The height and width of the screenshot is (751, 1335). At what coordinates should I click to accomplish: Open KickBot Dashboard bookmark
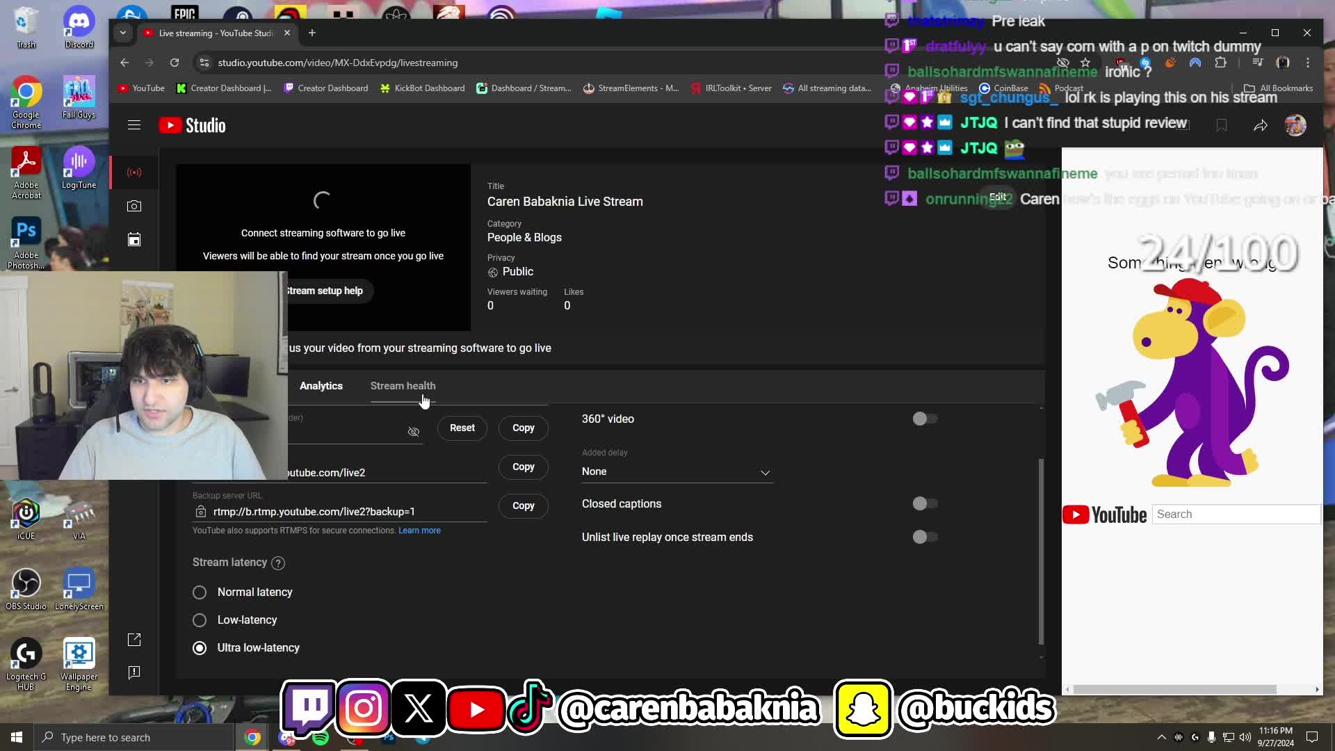422,88
